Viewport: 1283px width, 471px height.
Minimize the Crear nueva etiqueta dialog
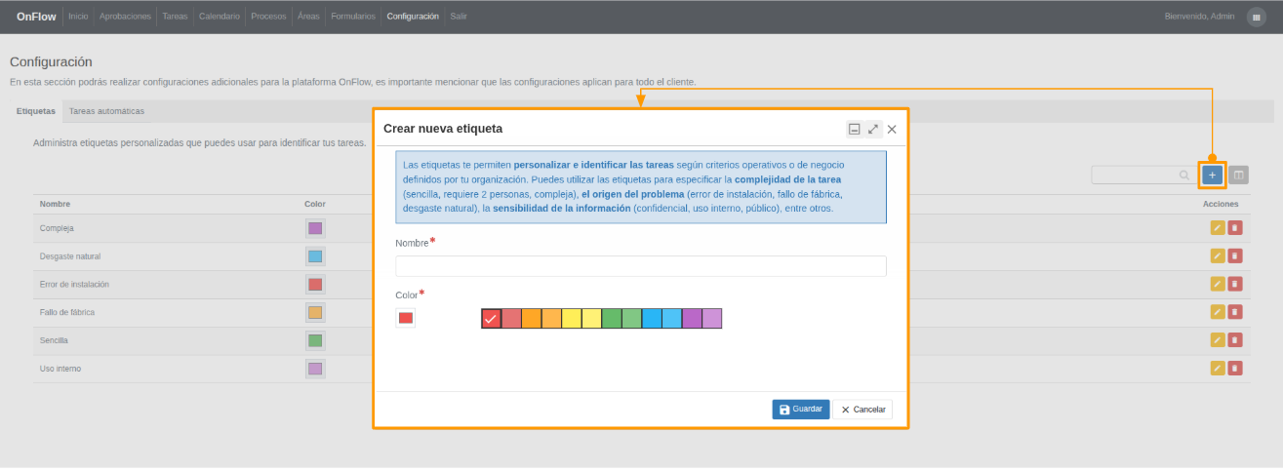(855, 129)
